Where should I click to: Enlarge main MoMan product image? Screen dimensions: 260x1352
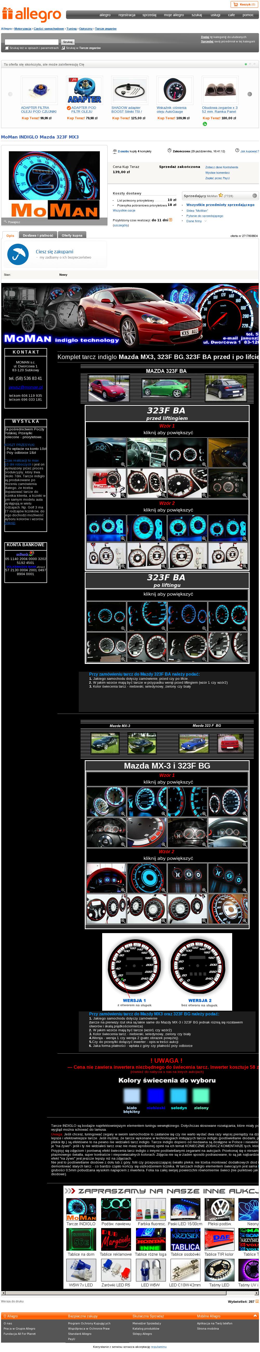click(x=54, y=185)
